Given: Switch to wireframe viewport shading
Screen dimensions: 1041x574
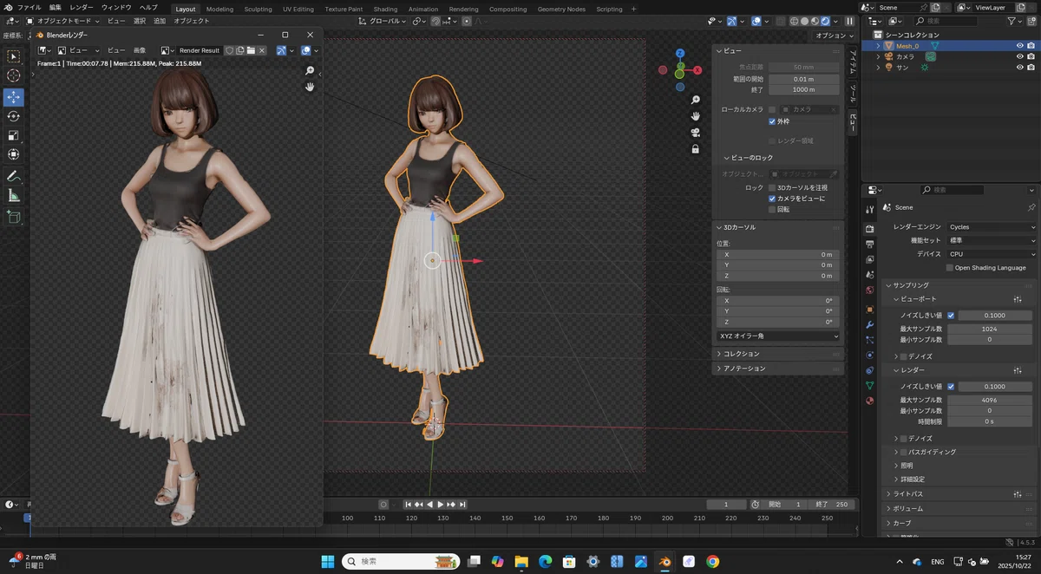Looking at the screenshot, I should 794,21.
